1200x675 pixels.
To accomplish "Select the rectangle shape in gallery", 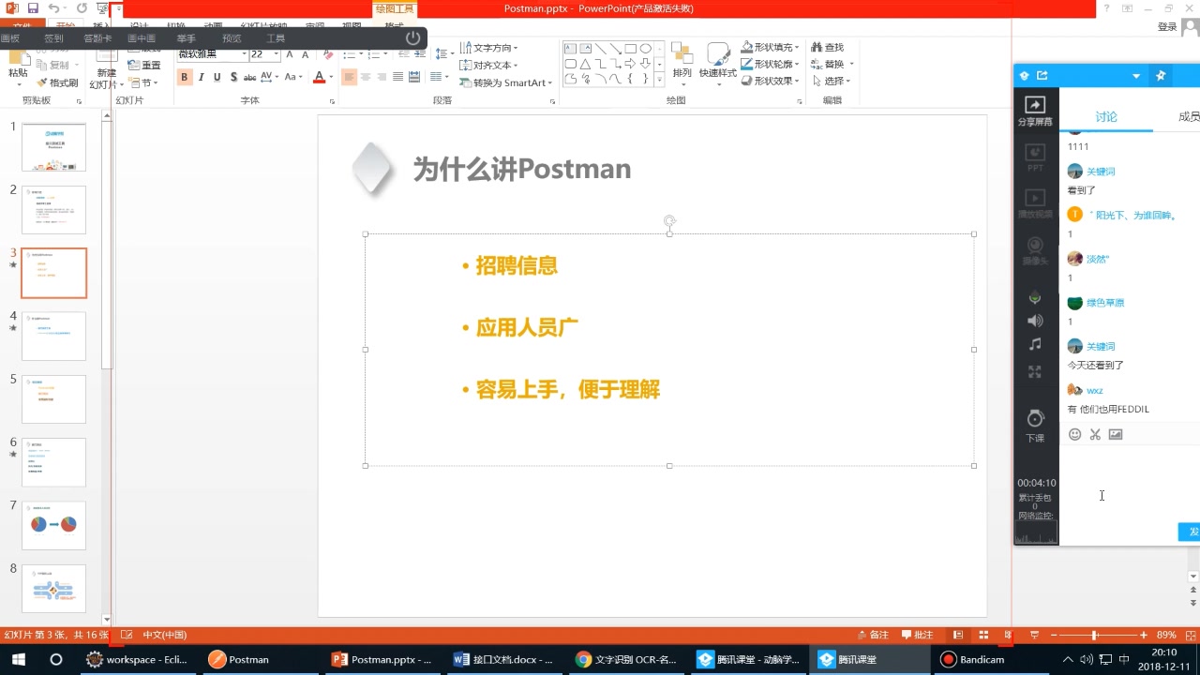I will [x=631, y=49].
